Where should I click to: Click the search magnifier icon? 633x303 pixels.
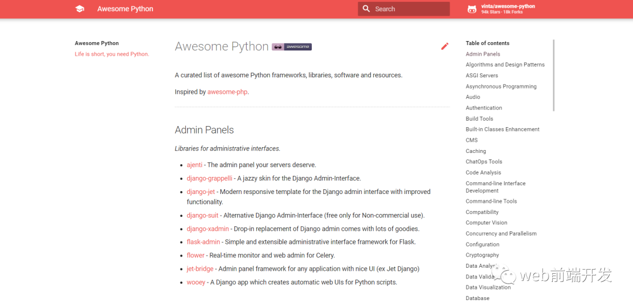(x=366, y=9)
